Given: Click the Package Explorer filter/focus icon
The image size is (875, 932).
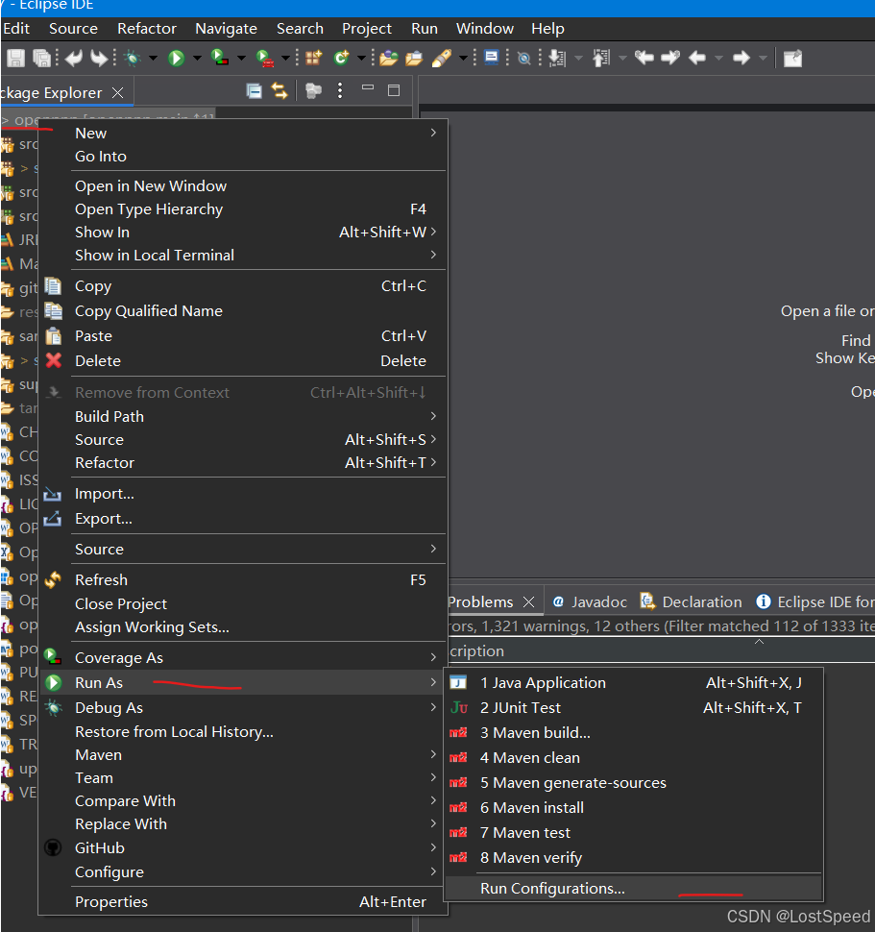Looking at the screenshot, I should tap(313, 91).
